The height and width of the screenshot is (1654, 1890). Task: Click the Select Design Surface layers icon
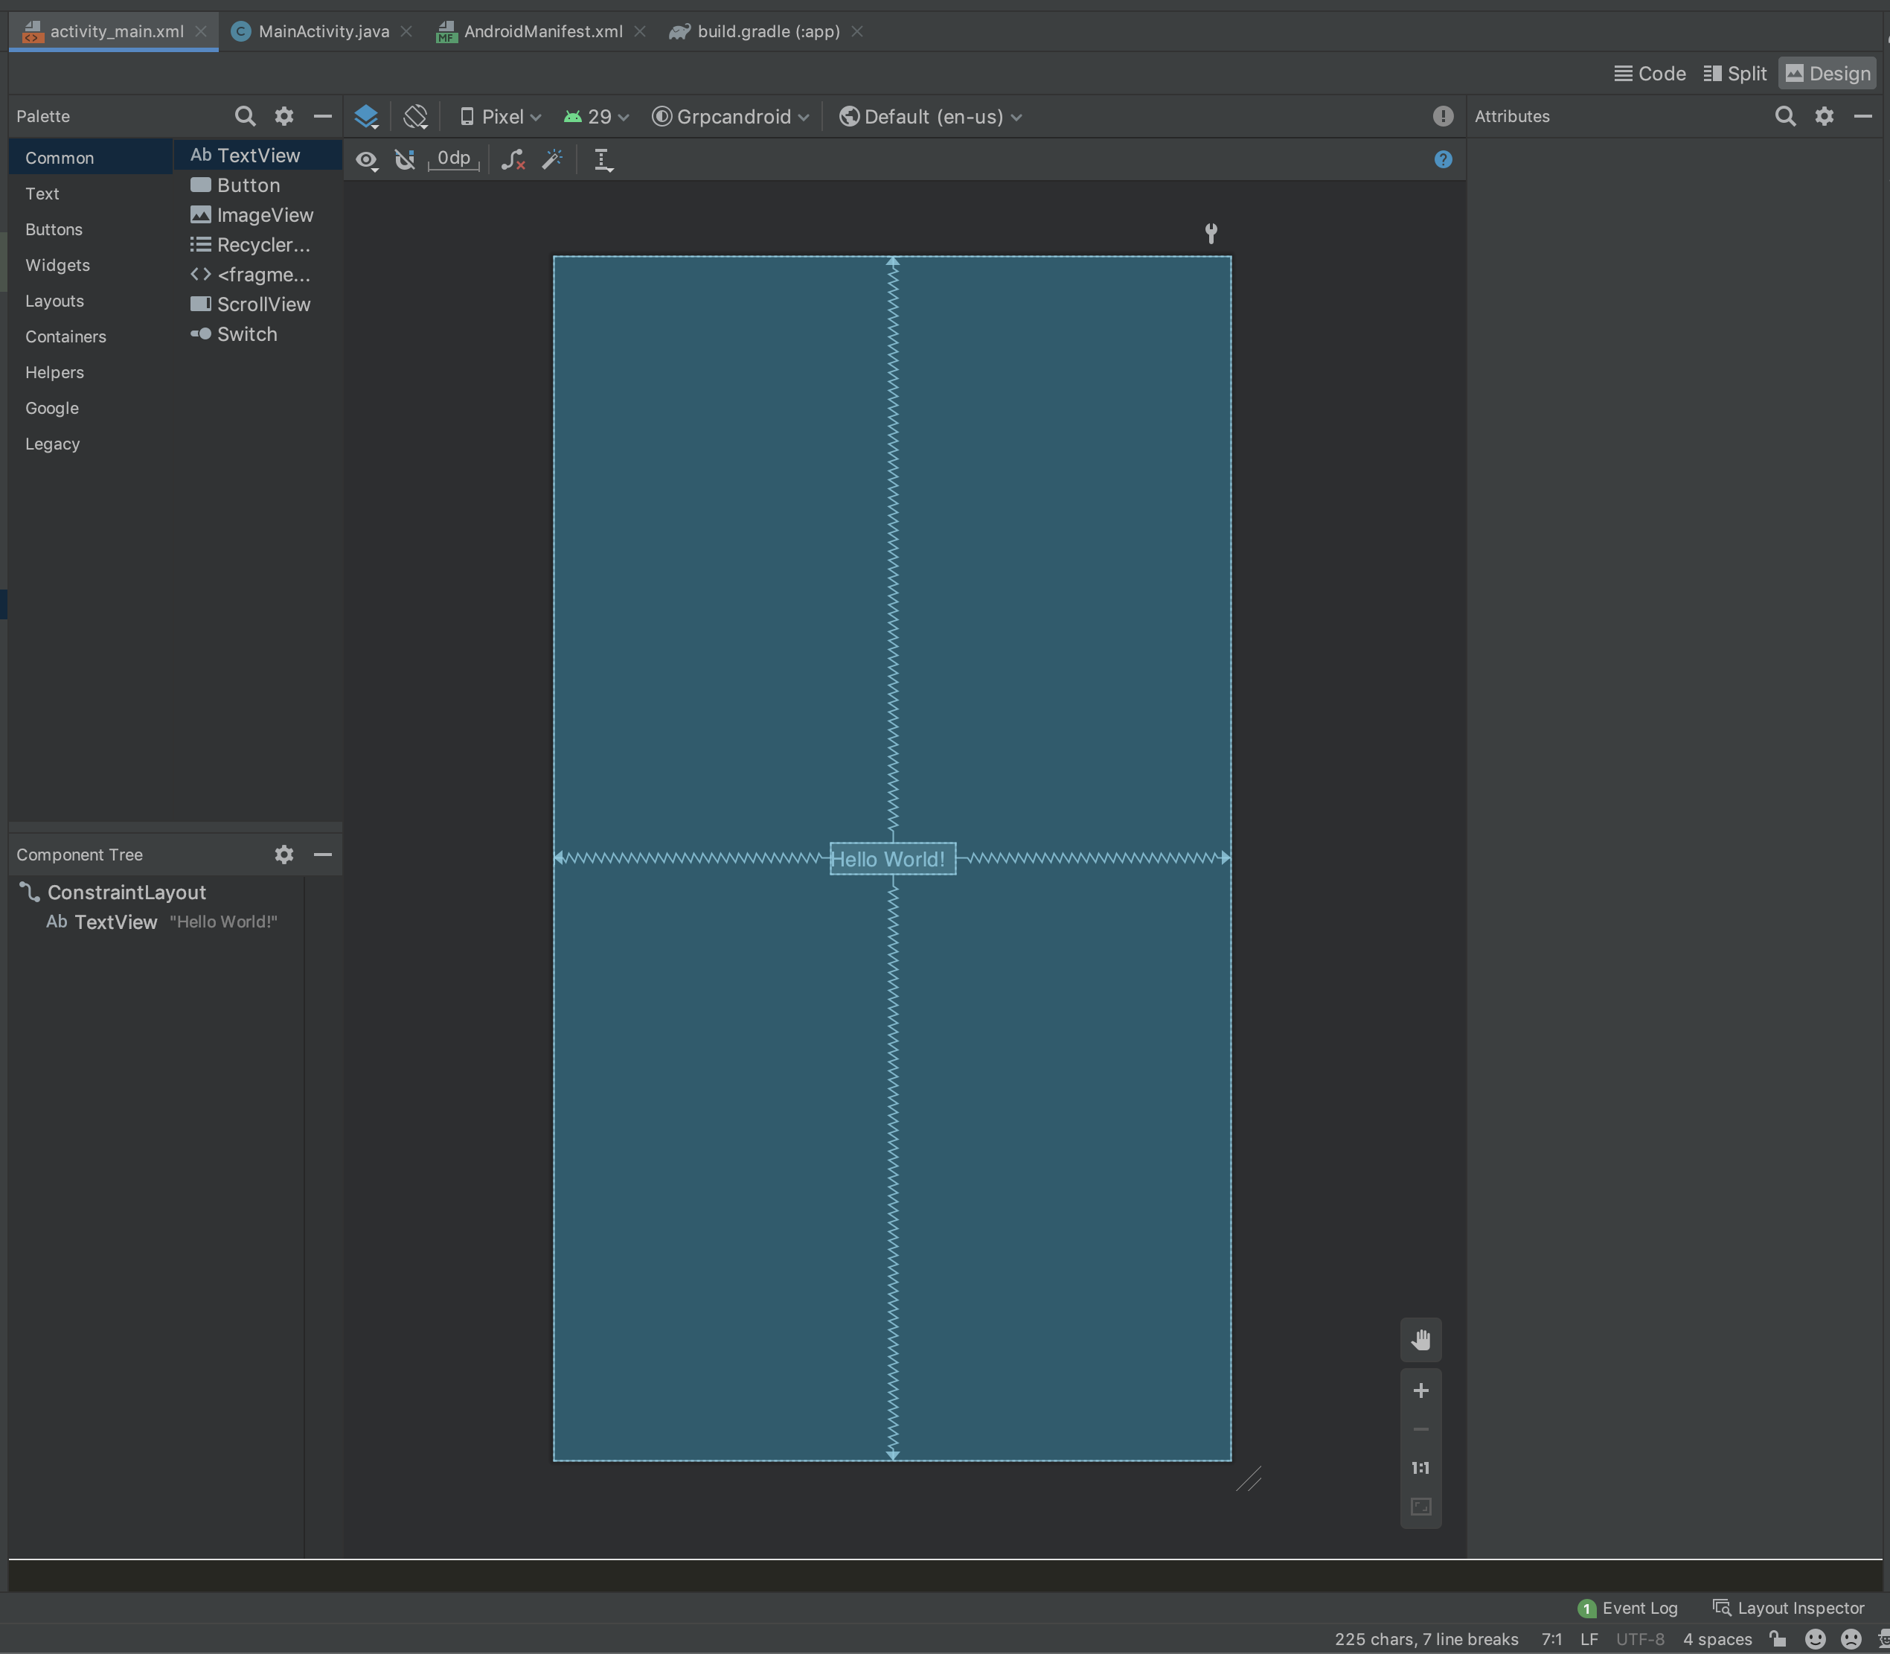[x=366, y=116]
